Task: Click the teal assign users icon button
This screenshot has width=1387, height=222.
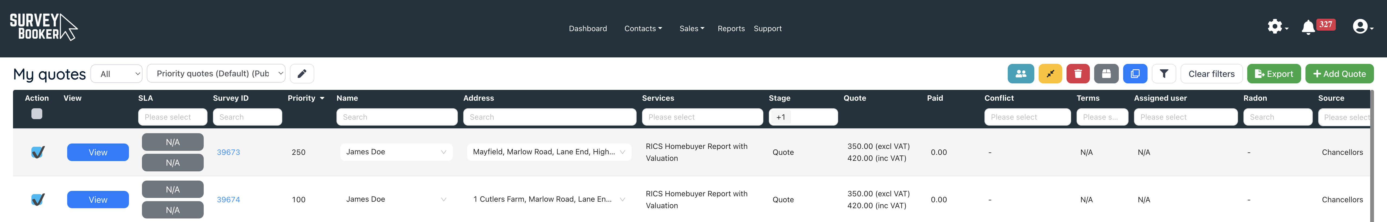Action: 1020,74
